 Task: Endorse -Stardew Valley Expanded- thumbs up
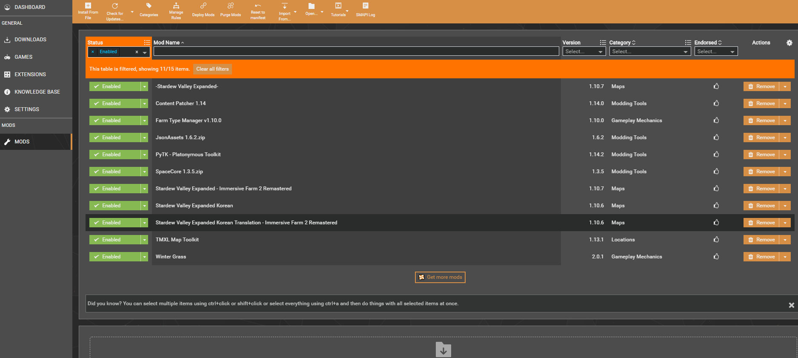coord(716,86)
